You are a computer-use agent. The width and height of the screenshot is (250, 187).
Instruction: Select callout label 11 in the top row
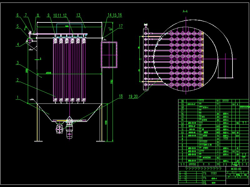60,15
